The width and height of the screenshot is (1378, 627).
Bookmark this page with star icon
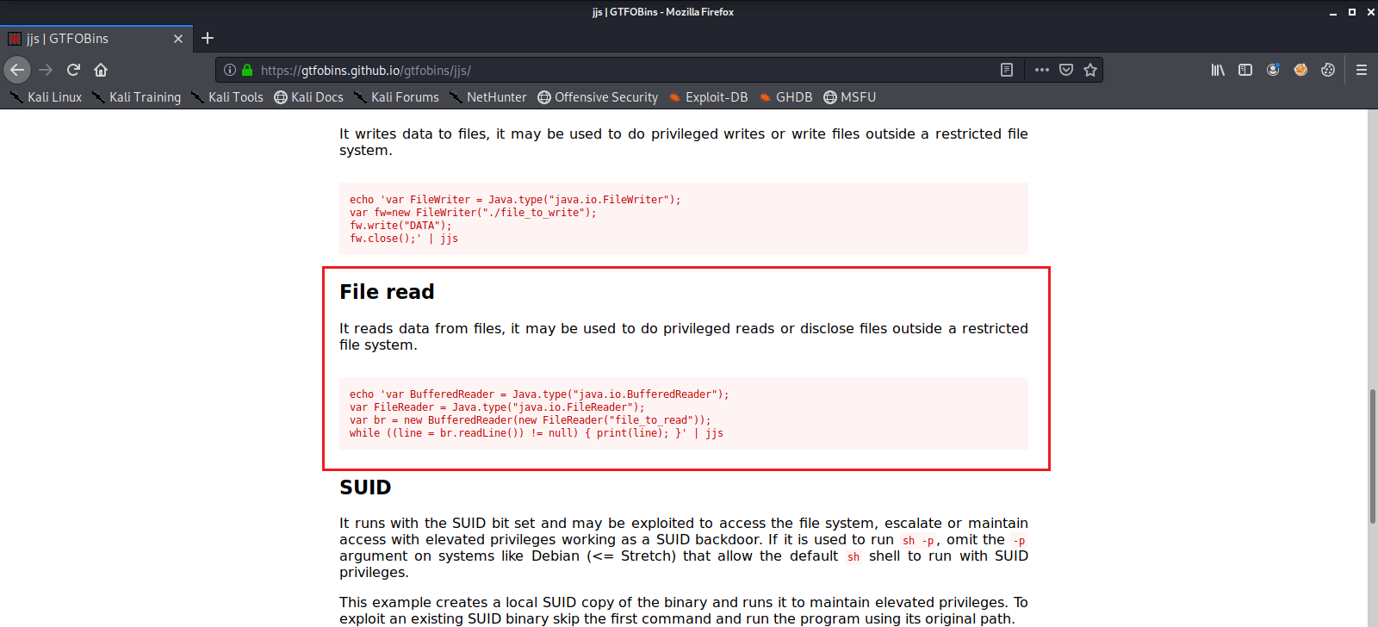coord(1090,70)
